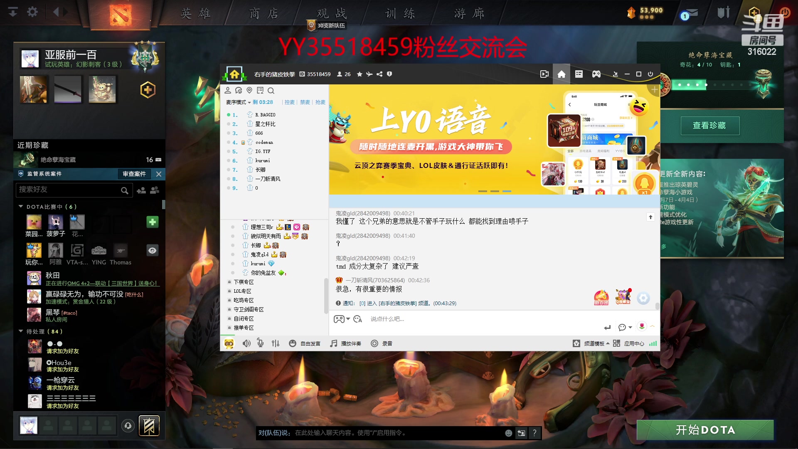
Task: Toggle 控麦 mic control
Action: click(290, 102)
